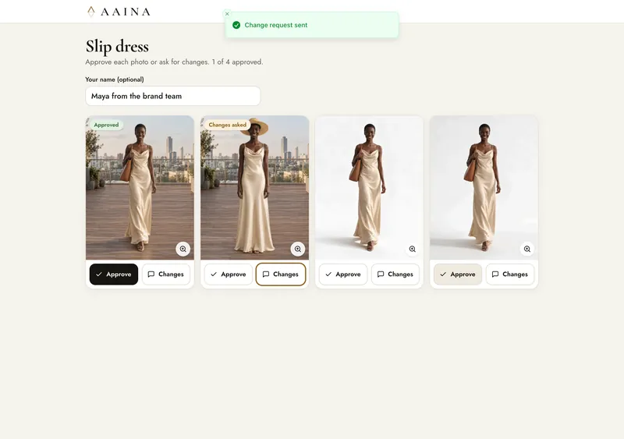Focus the Your name input field
624x439 pixels.
click(x=173, y=96)
